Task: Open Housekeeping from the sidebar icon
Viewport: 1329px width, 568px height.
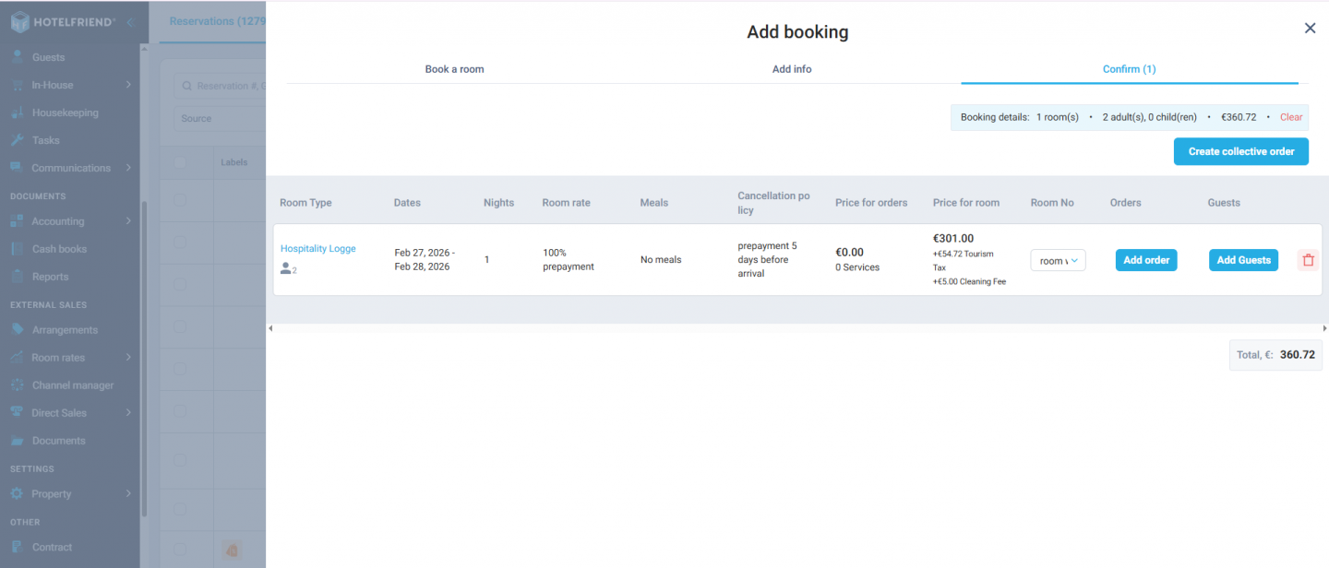Action: point(18,112)
